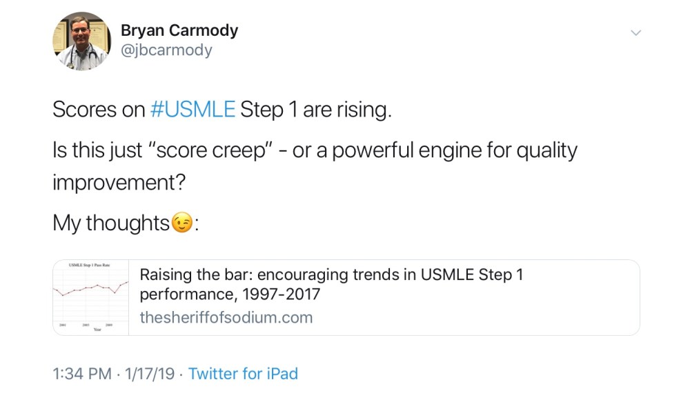Click the words "Scores on"
This screenshot has height=393, width=690.
pyautogui.click(x=99, y=110)
